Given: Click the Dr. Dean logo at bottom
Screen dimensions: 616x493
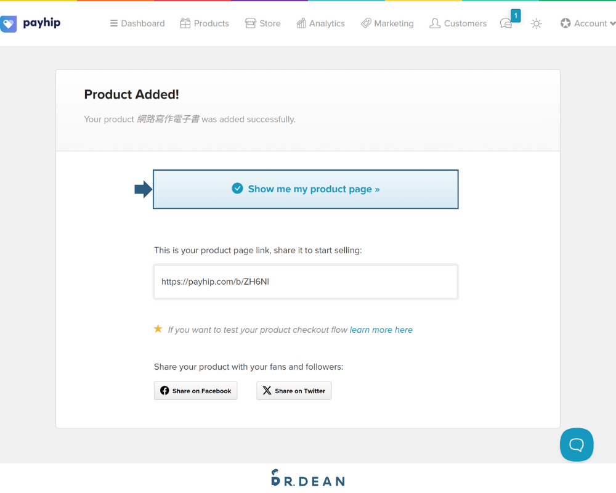Looking at the screenshot, I should (308, 479).
